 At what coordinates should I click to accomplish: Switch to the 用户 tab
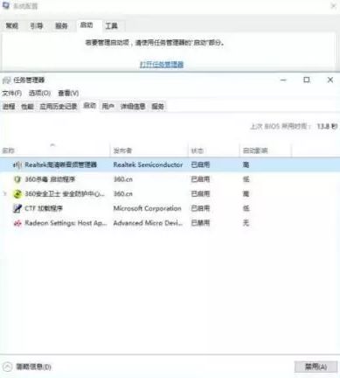108,107
